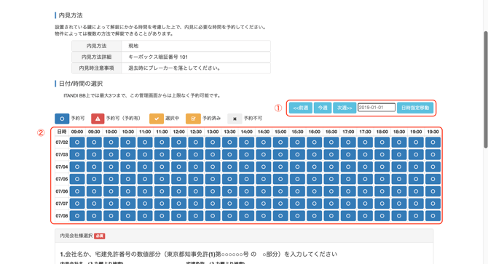Image resolution: width=488 pixels, height=264 pixels.
Task: Click the 12:00 column header
Action: tap(178, 132)
